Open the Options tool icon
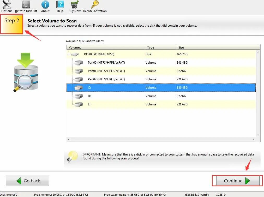 click(7, 4)
